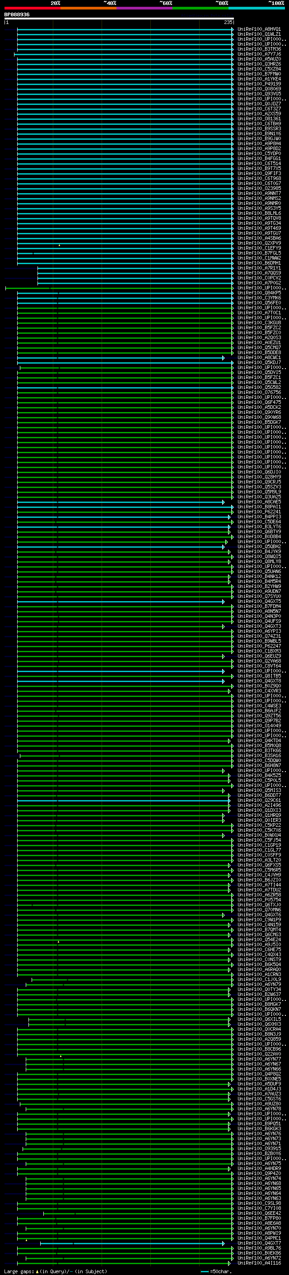This screenshot has width=289, height=1275.
Task: Click the Large gaps legend text
Action: tap(56, 1271)
